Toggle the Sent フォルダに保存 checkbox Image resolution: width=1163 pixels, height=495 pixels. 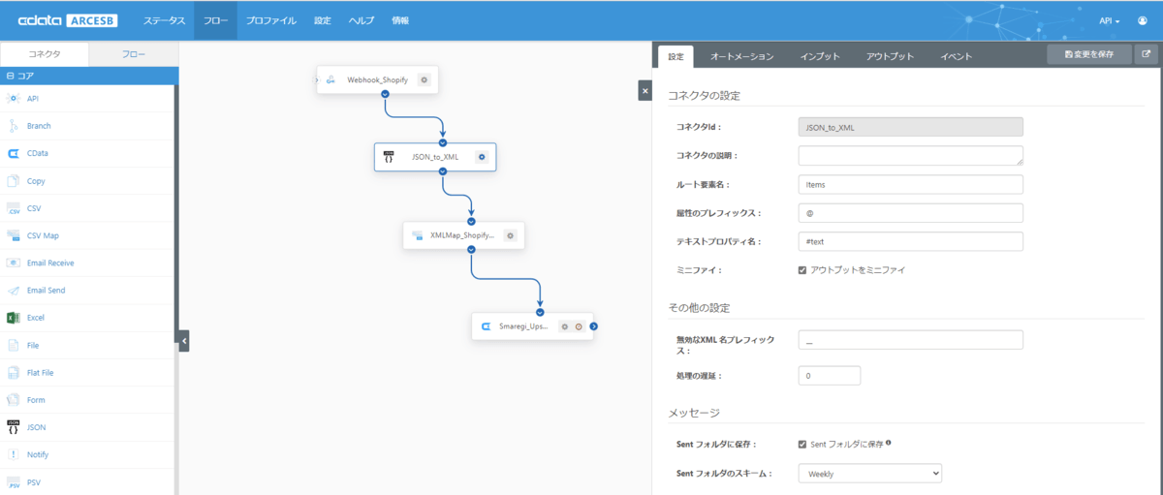click(802, 445)
